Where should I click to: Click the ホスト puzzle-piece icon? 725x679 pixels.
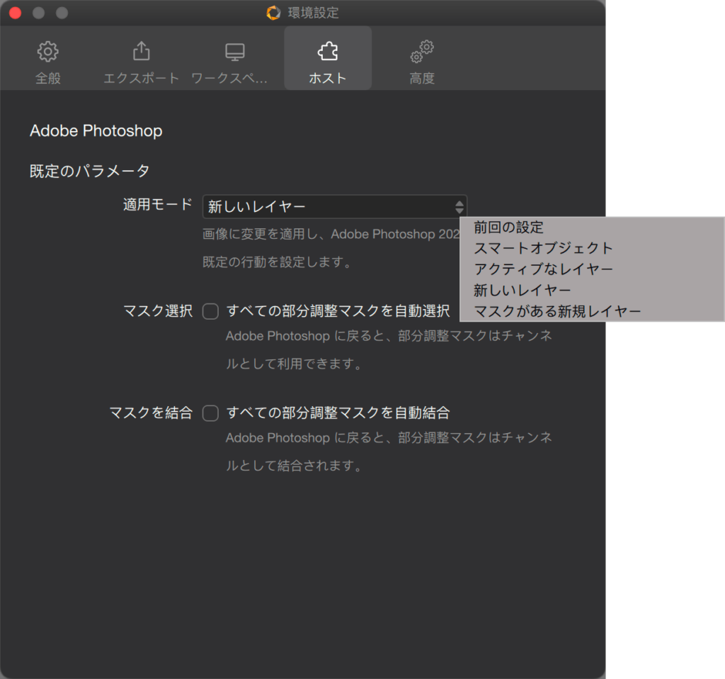click(328, 51)
